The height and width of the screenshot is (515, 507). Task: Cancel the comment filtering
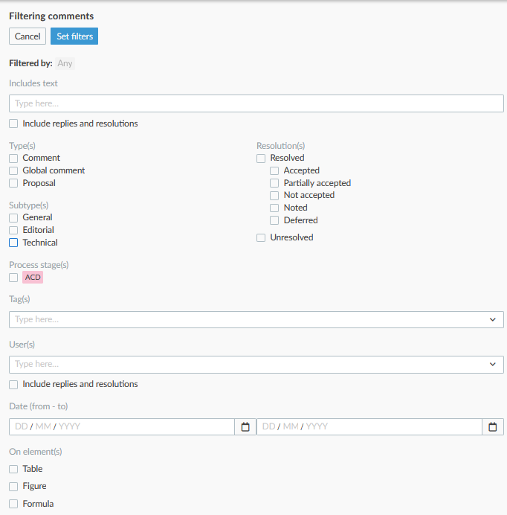click(28, 36)
